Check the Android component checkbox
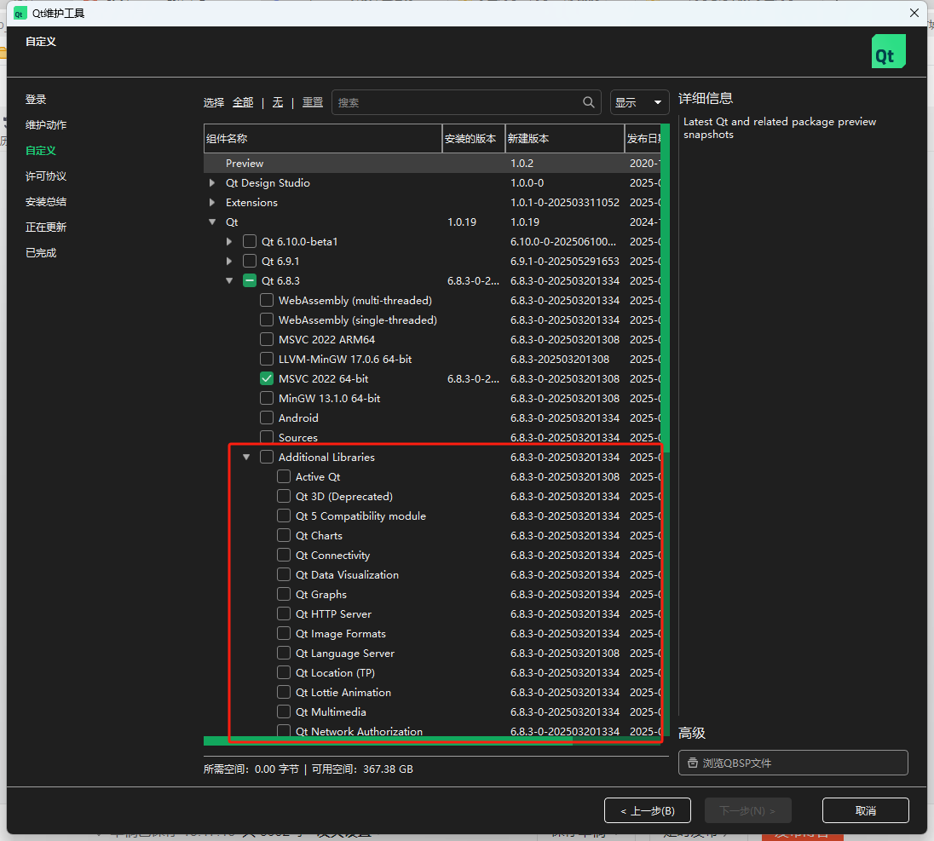Image resolution: width=934 pixels, height=841 pixels. coord(267,418)
